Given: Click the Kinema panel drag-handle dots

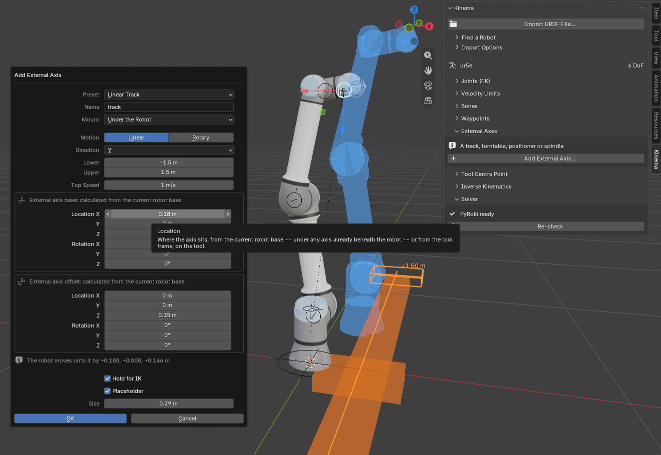Looking at the screenshot, I should coord(641,8).
